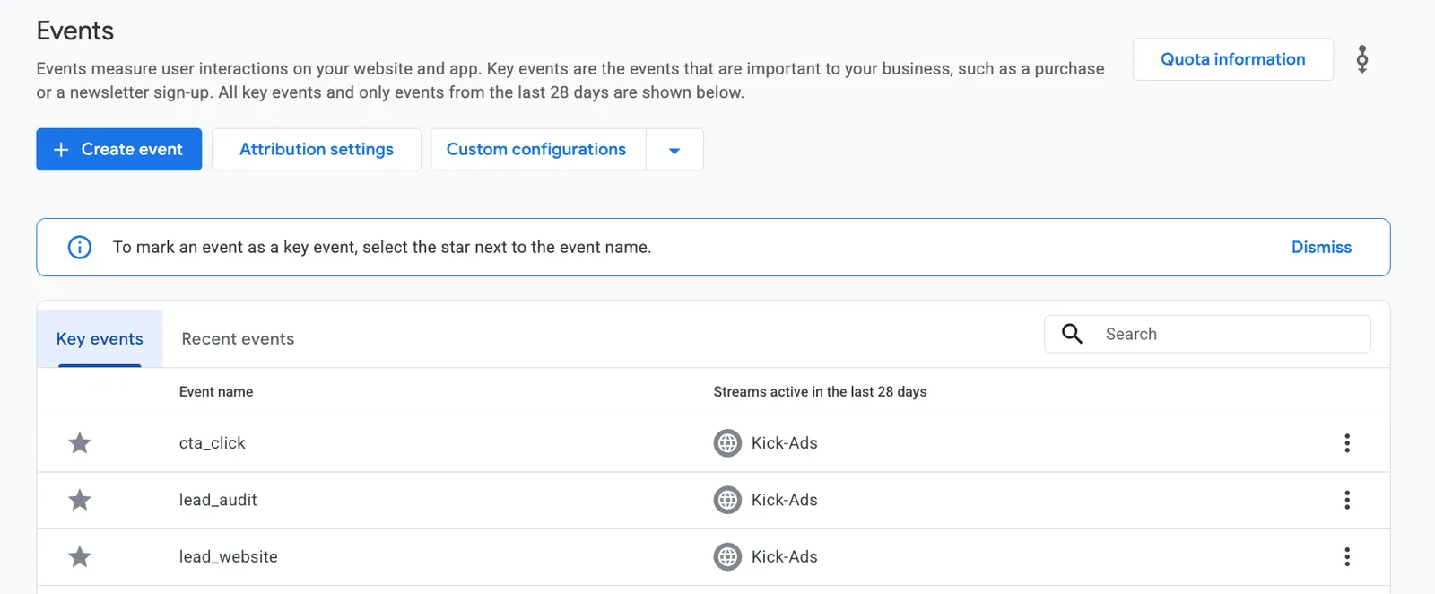Open the more menu for lead_website
Screen dimensions: 1435x594
tap(1346, 556)
